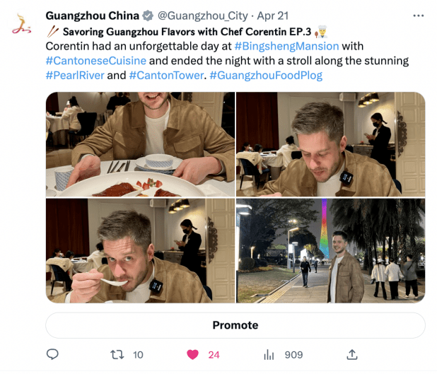Click the blue verified badge icon
This screenshot has width=437, height=374.
(x=148, y=16)
